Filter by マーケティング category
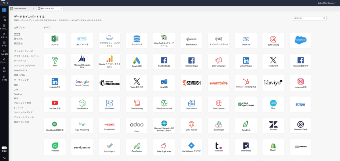 pos(21,80)
